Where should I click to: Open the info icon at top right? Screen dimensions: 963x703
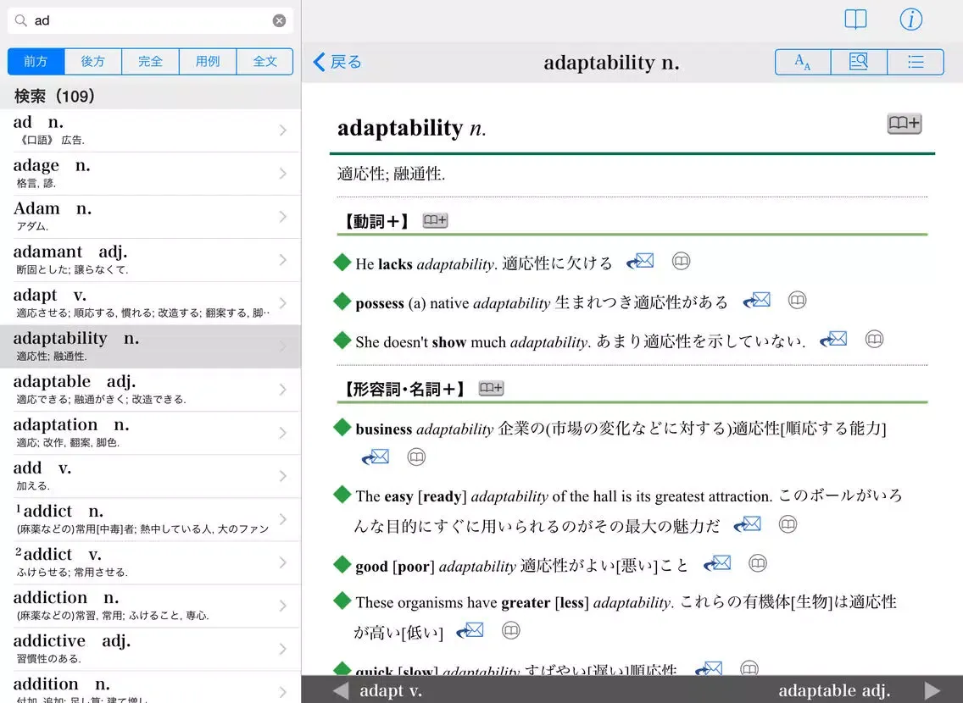point(910,19)
